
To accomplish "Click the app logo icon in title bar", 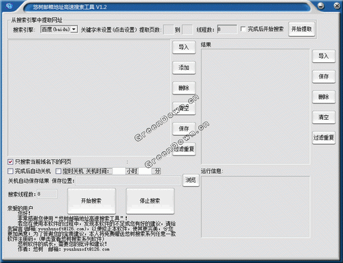I will click(x=10, y=5).
